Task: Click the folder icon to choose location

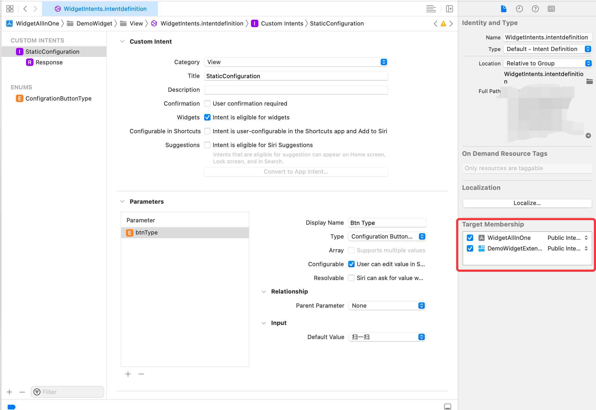Action: point(589,81)
